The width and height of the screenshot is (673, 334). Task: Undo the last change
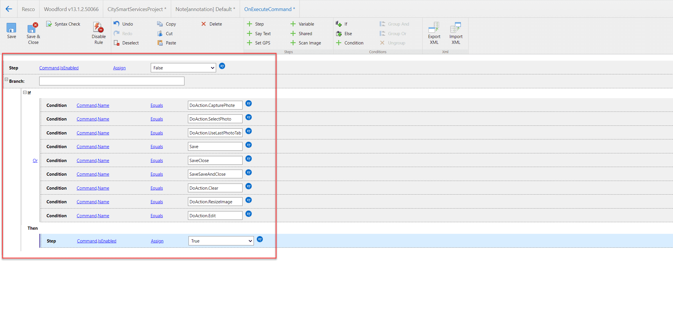pos(123,24)
